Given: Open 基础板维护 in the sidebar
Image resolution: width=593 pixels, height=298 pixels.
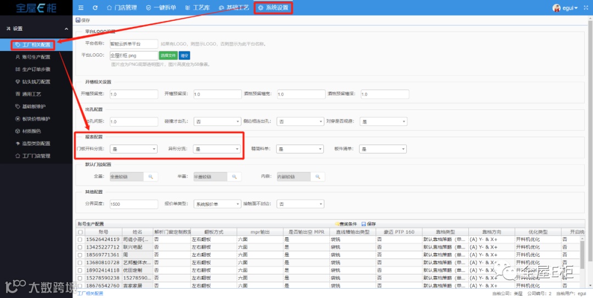Looking at the screenshot, I should (36, 106).
